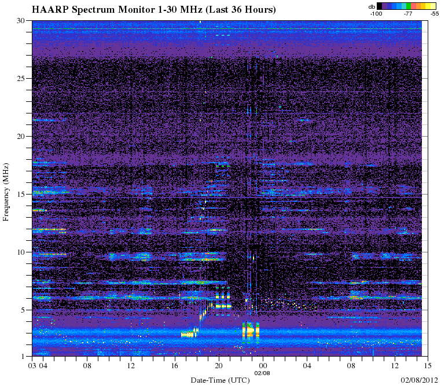Click the 00 hour label on time axis
Viewport: 441px width, 385px height.
263,365
